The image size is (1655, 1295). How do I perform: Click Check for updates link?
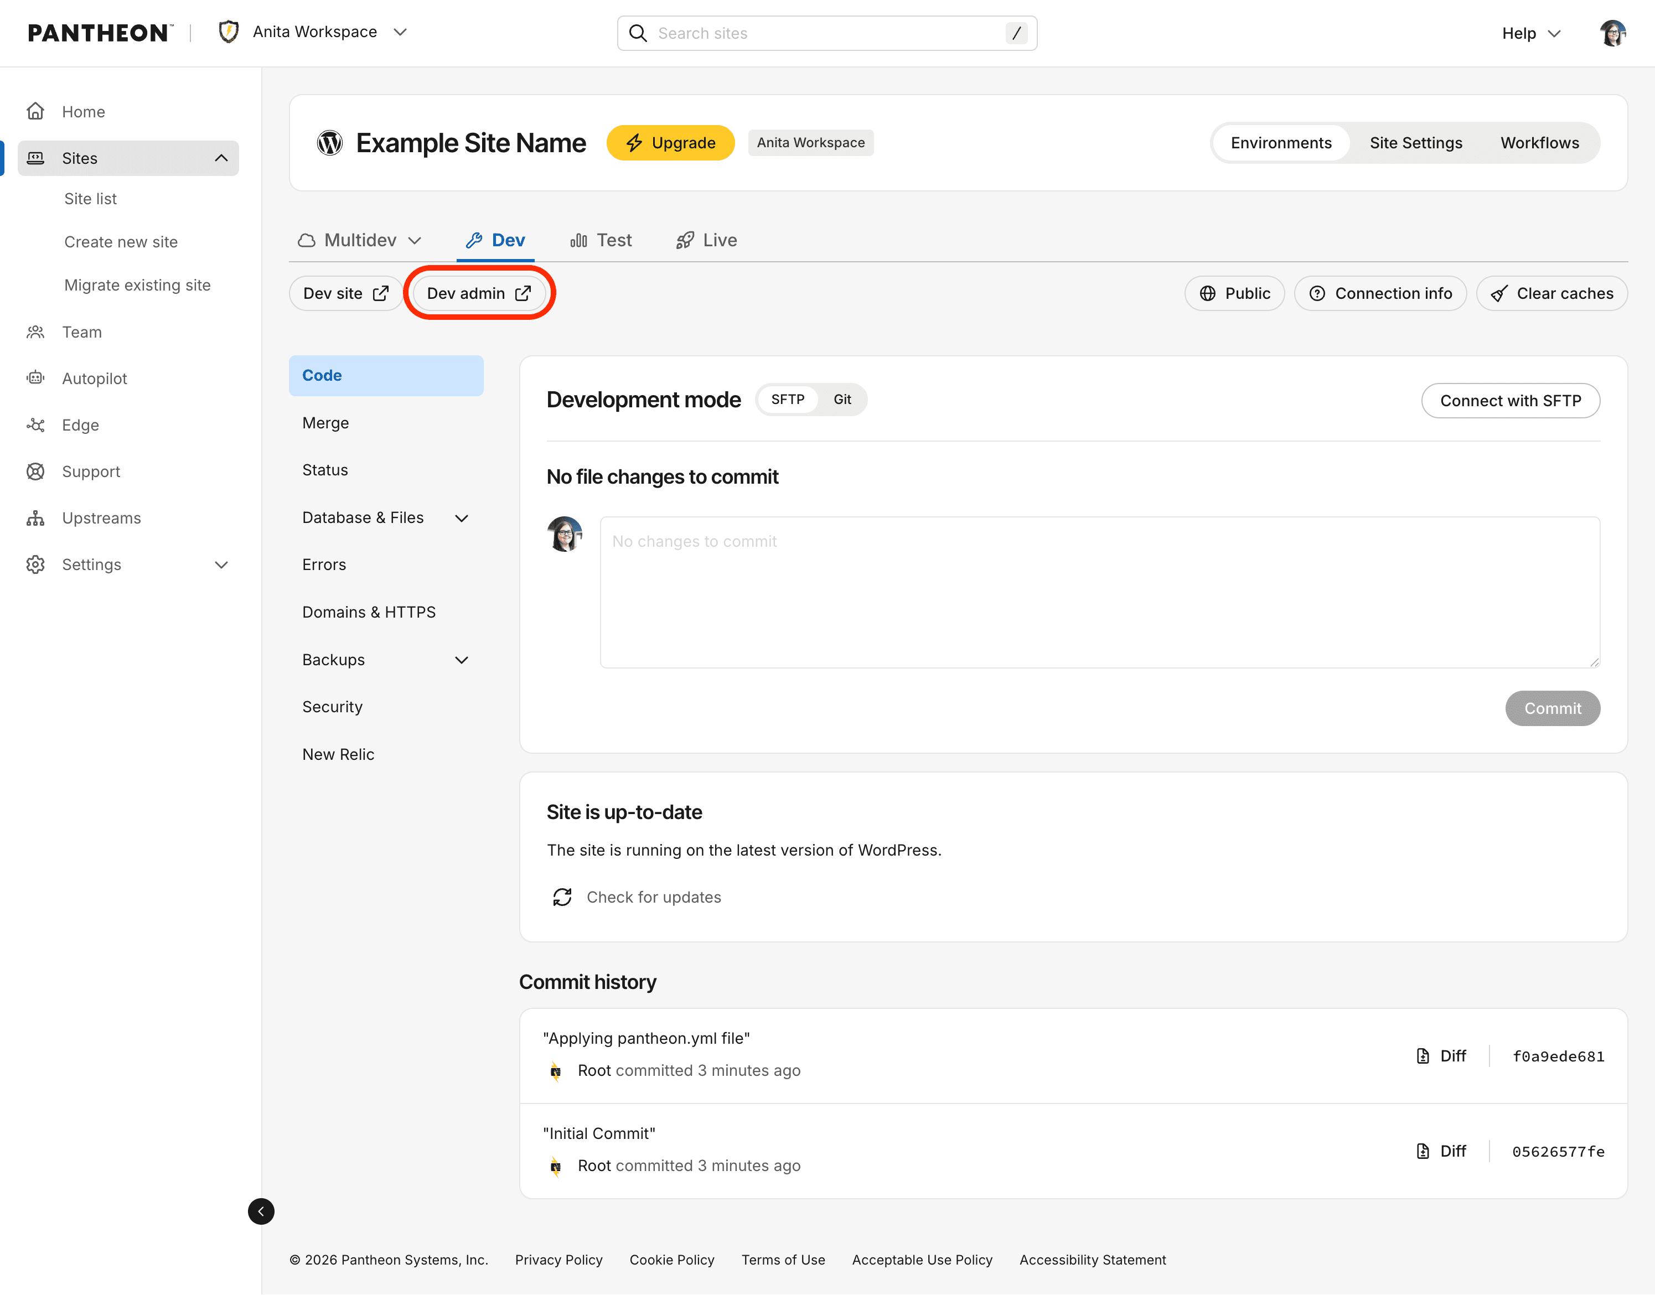(x=654, y=897)
